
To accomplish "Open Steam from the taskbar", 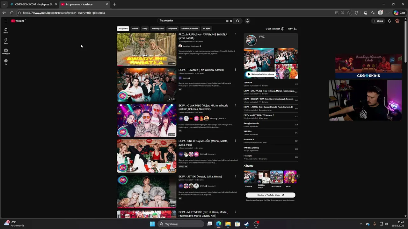I will click(246, 224).
